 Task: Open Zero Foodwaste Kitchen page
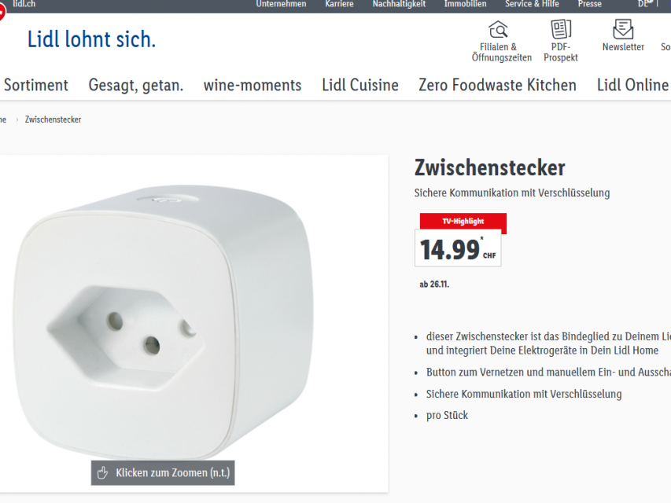coord(497,85)
